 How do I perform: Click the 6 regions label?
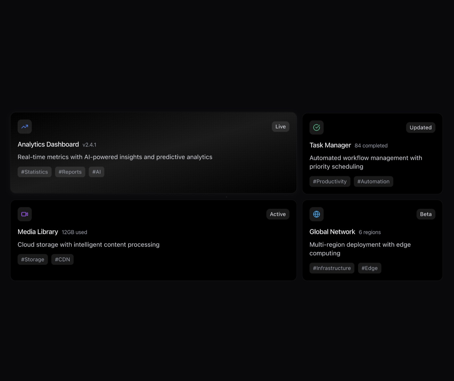370,232
